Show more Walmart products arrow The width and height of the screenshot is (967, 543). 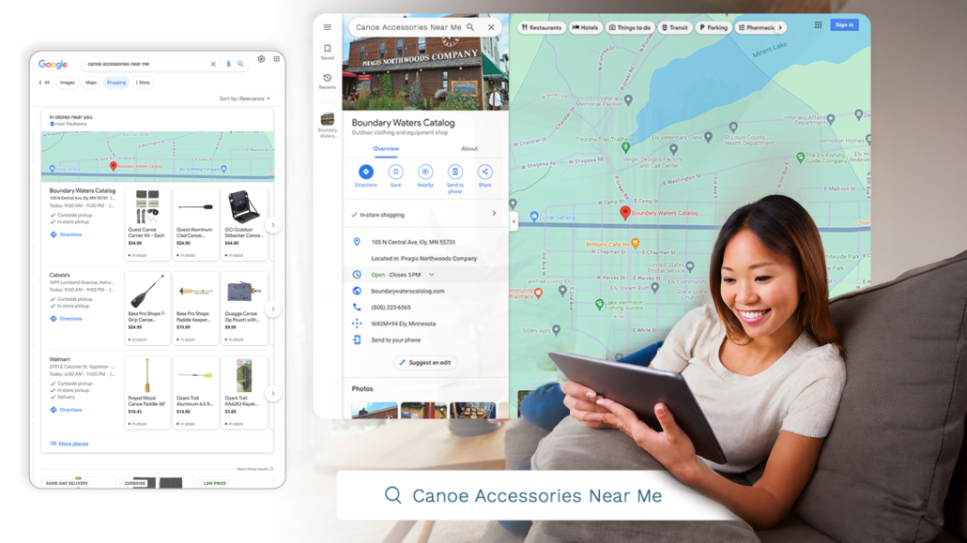point(273,394)
